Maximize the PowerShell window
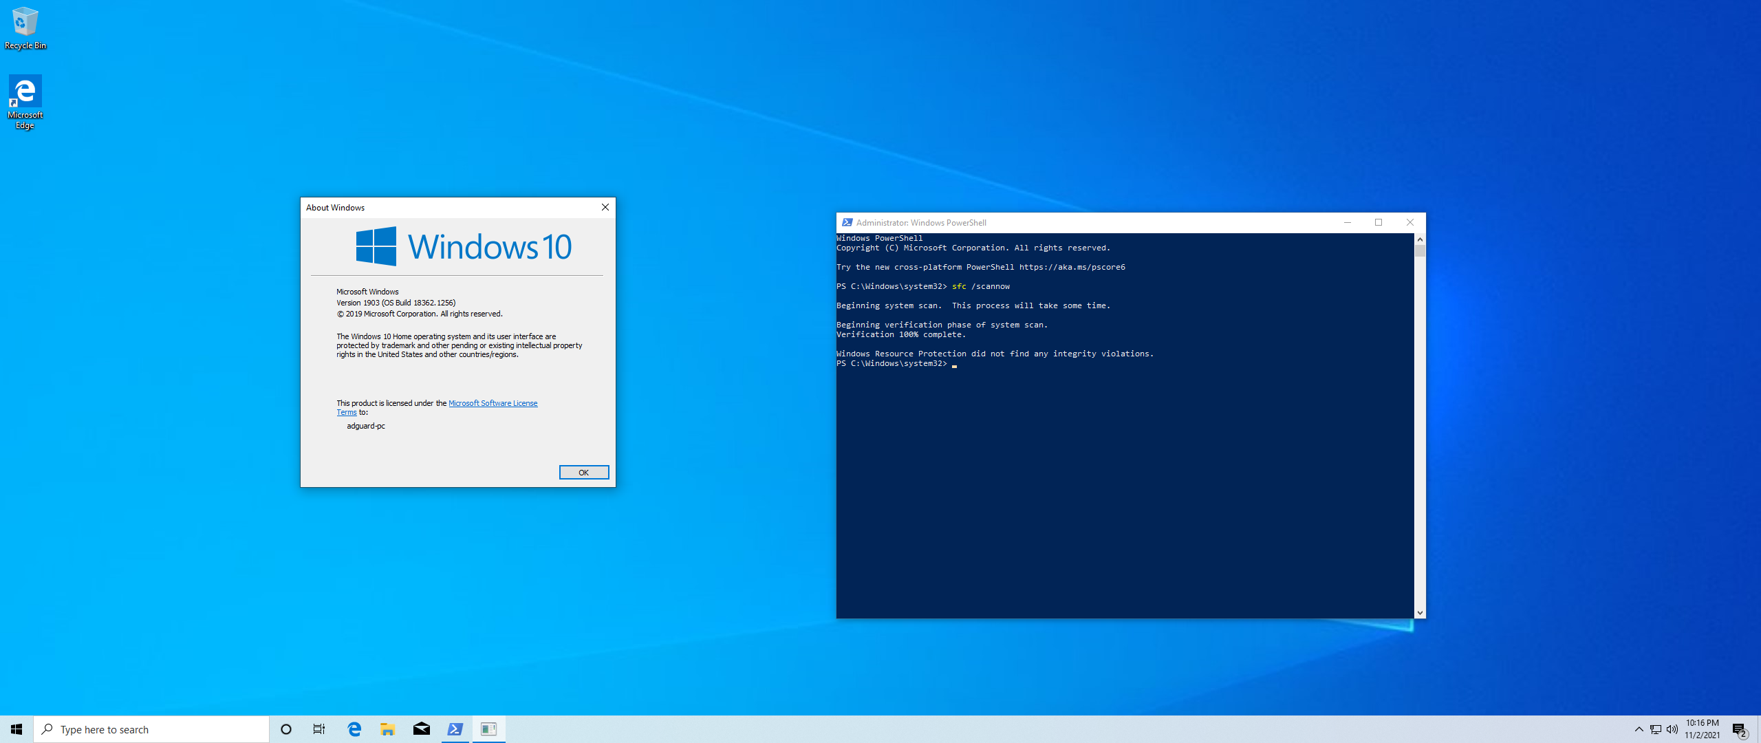 tap(1379, 222)
